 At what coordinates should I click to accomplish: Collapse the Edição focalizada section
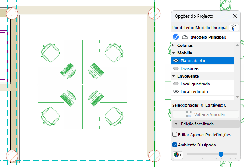(x=176, y=124)
